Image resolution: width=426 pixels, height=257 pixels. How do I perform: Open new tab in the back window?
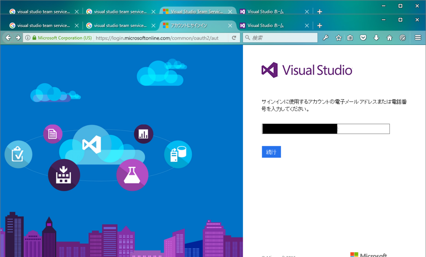coord(319,11)
